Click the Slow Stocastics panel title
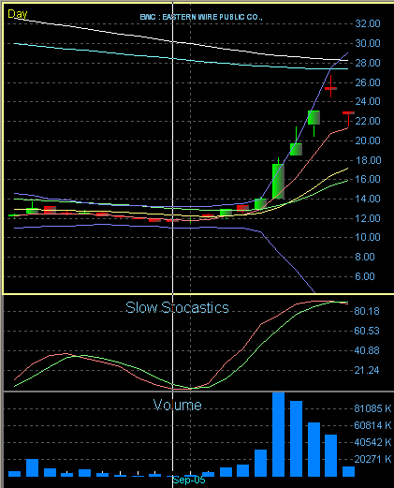The width and height of the screenshot is (394, 488). 177,307
